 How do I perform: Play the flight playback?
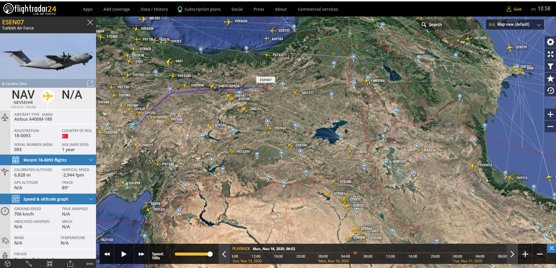pos(124,254)
